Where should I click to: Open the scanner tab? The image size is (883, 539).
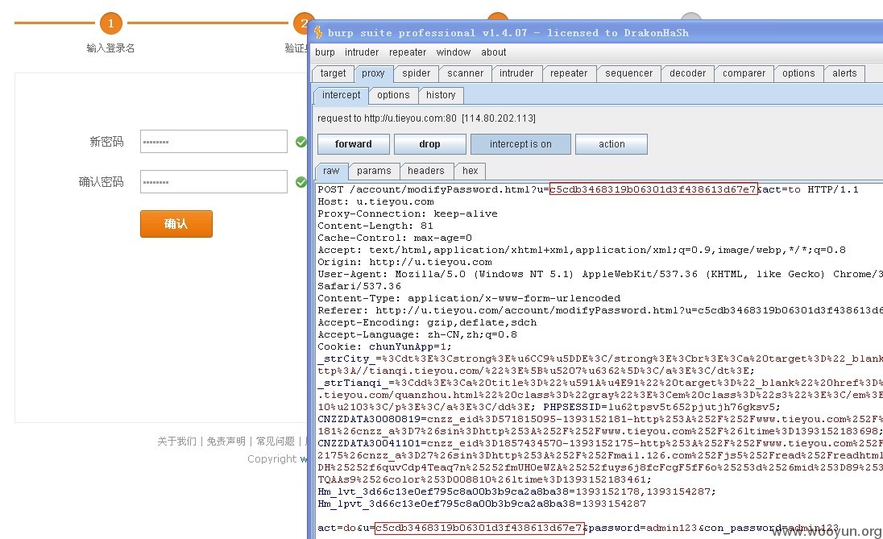pyautogui.click(x=465, y=73)
